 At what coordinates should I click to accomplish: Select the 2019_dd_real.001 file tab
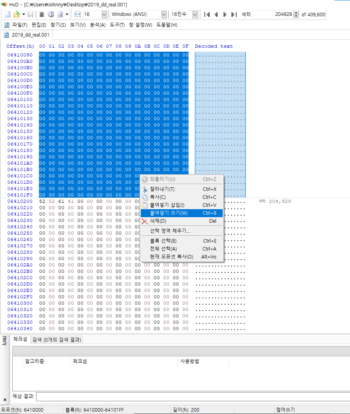[x=27, y=35]
